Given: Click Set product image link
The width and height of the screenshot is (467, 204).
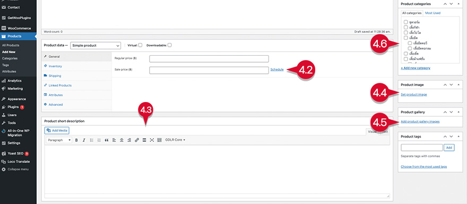Looking at the screenshot, I should tap(414, 94).
